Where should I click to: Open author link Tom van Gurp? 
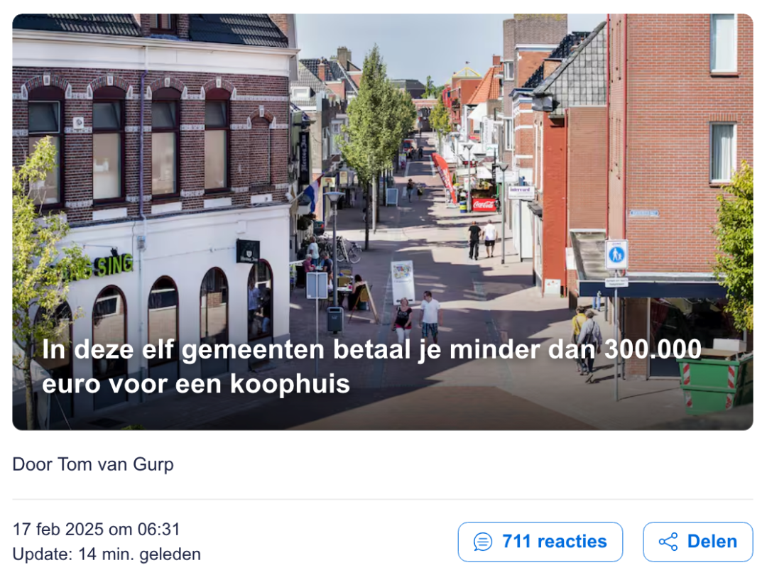(116, 464)
